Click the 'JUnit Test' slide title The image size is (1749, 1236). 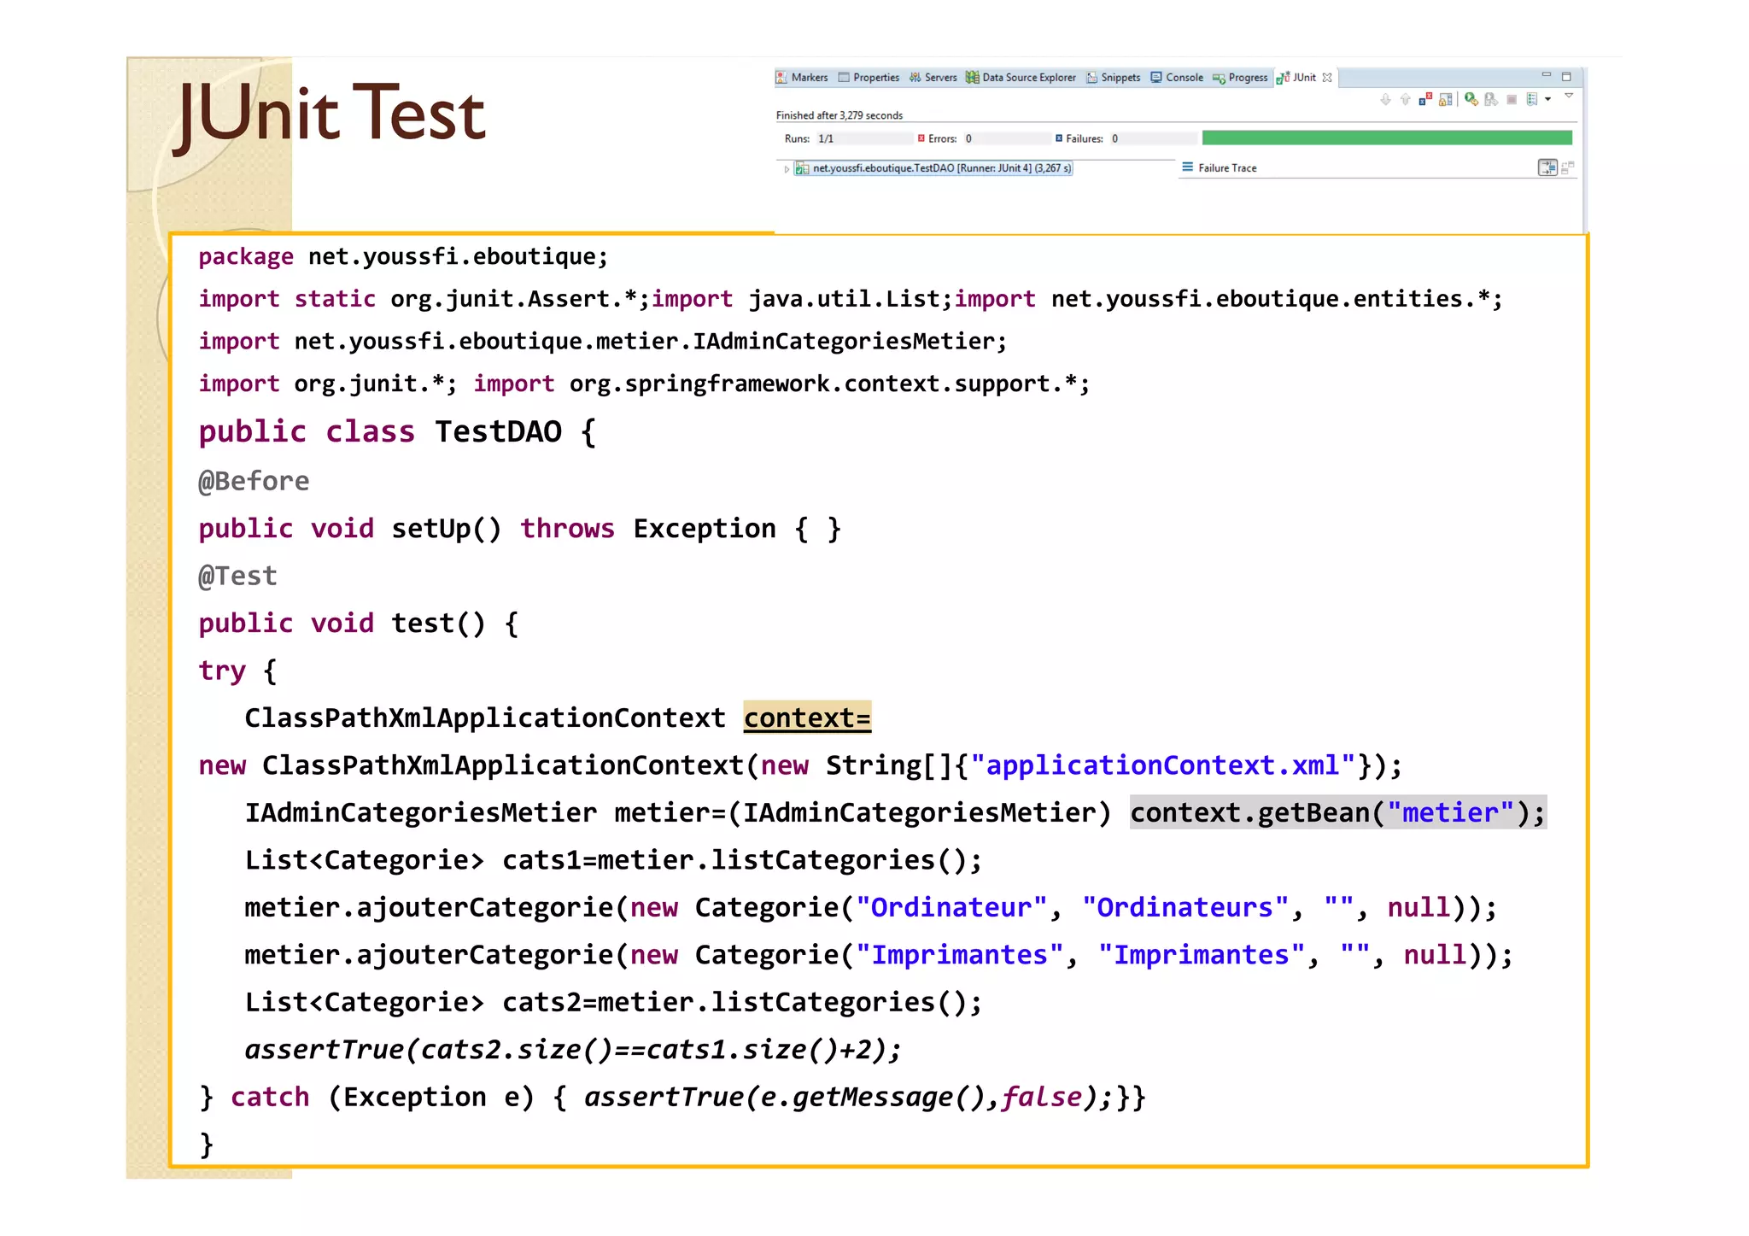[x=330, y=115]
